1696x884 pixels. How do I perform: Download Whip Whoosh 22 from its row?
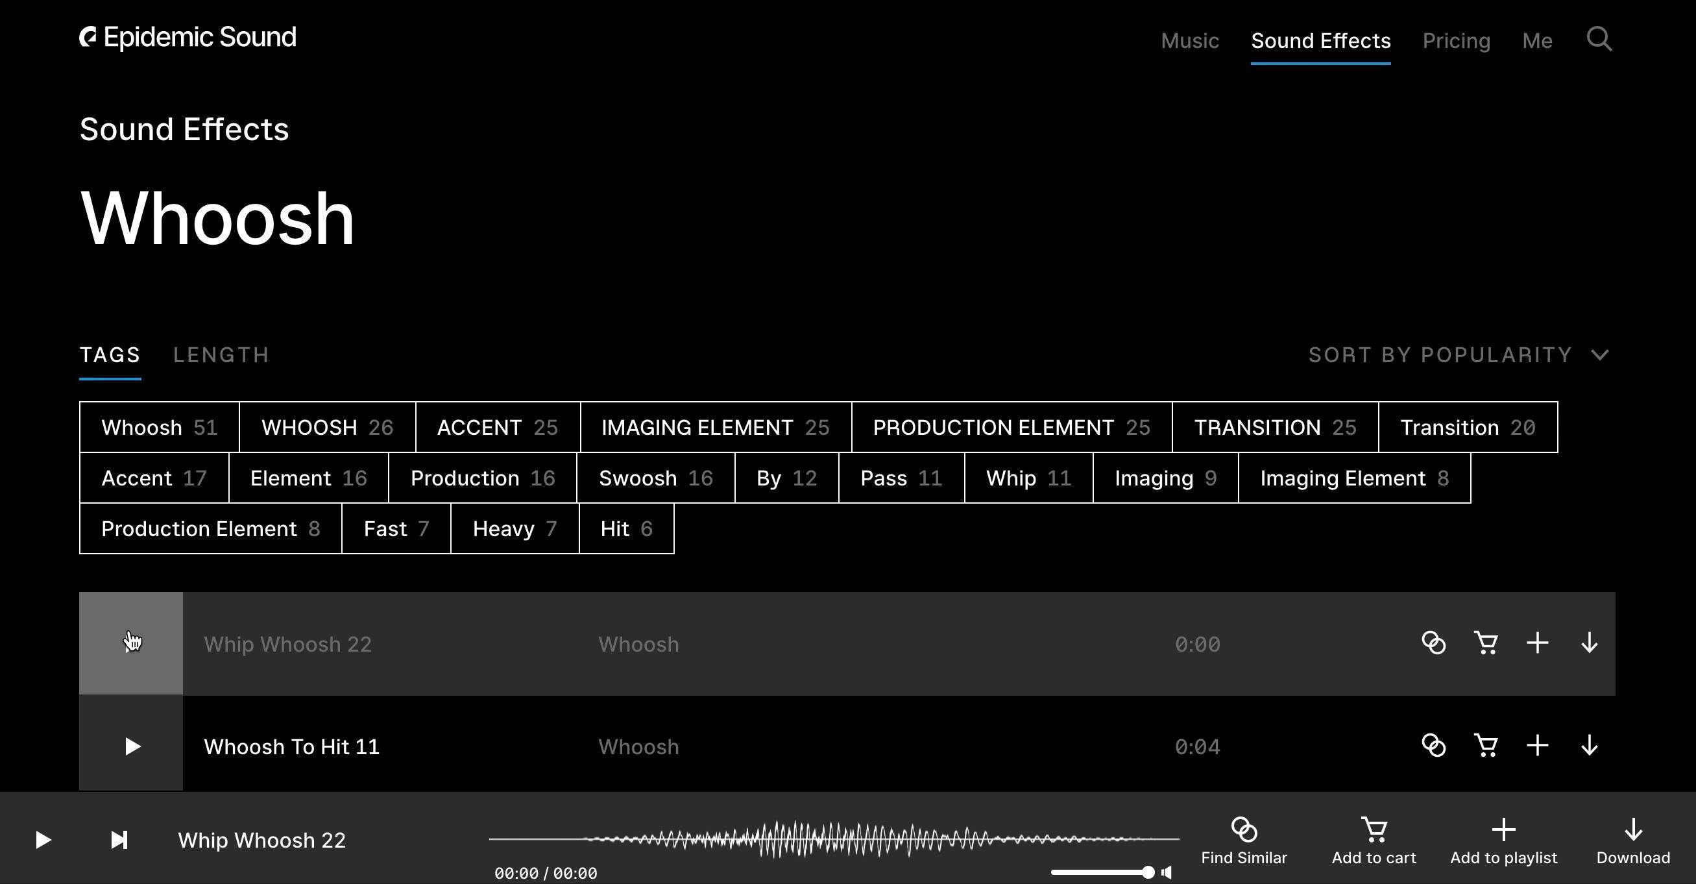1590,643
